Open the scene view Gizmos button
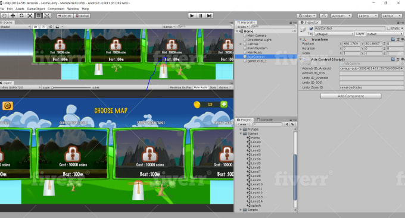This screenshot has width=405, height=218. point(169,27)
